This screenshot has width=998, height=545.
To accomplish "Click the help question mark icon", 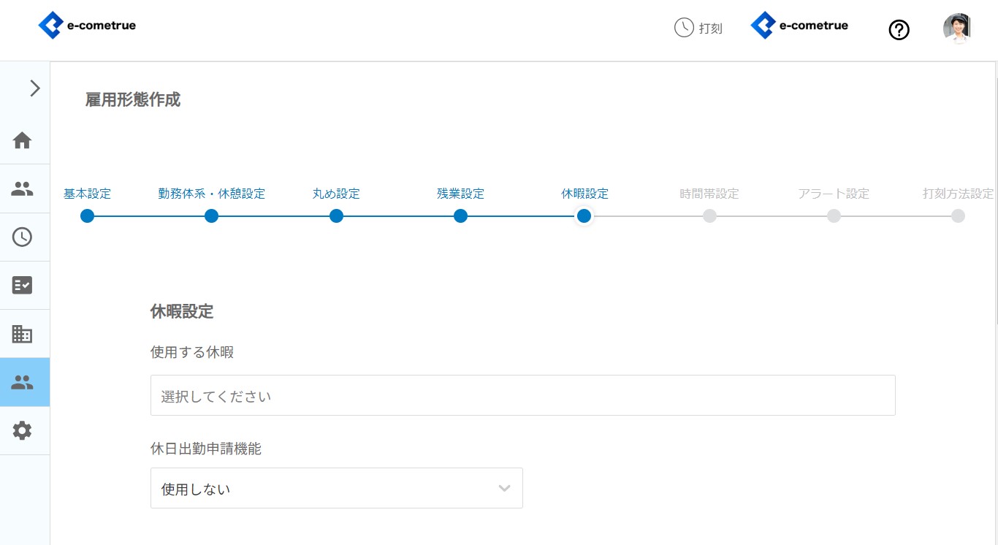I will point(899,30).
